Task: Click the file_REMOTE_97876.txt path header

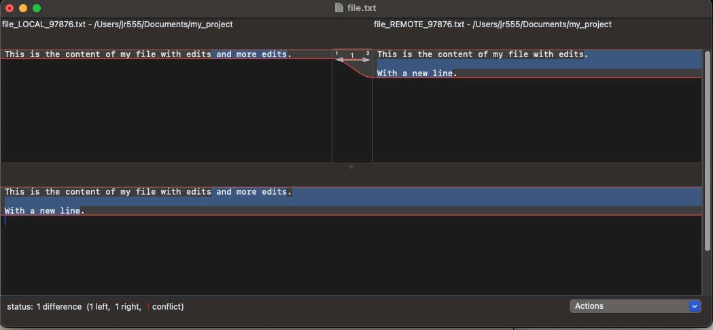Action: tap(492, 24)
